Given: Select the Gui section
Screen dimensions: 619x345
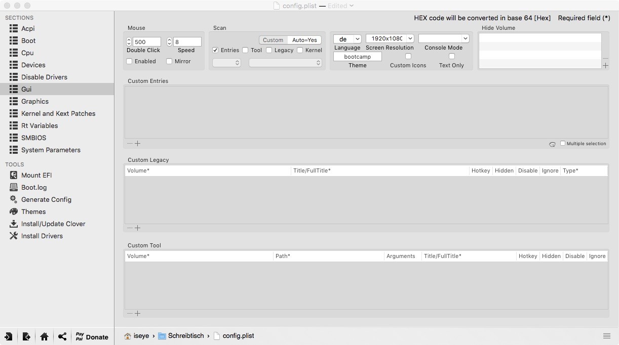Looking at the screenshot, I should 57,89.
